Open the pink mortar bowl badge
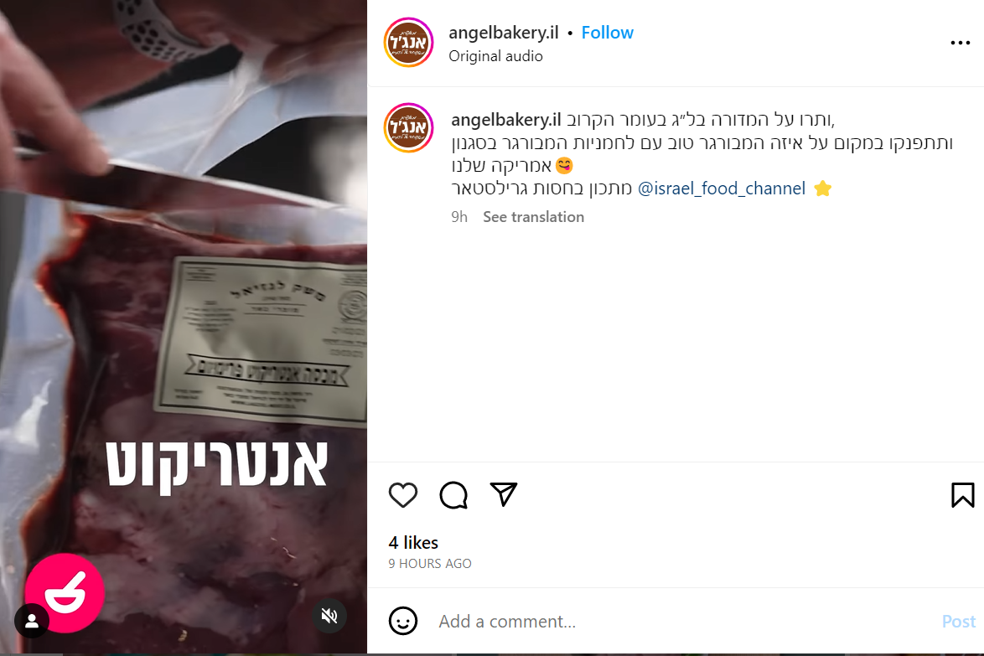Viewport: 984px width, 656px height. tap(65, 592)
